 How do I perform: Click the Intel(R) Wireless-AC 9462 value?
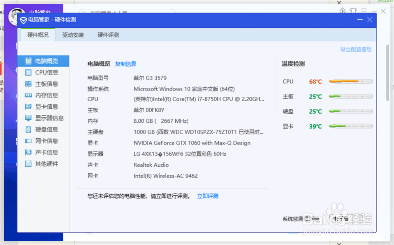165,176
